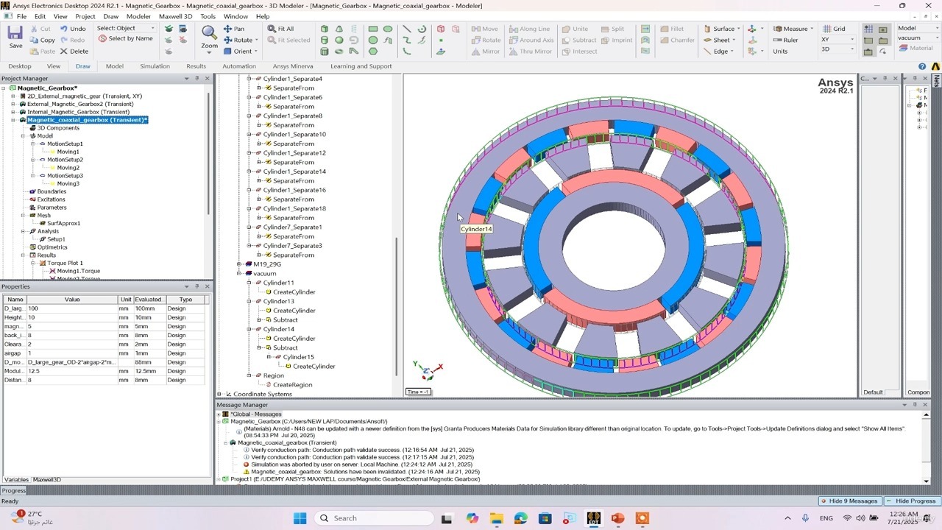
Task: Click Hide 9 Messages button
Action: [849, 501]
